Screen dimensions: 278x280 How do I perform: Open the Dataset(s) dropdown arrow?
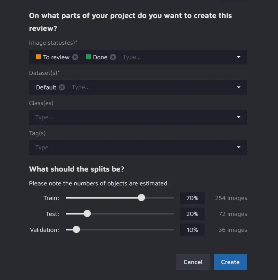239,87
